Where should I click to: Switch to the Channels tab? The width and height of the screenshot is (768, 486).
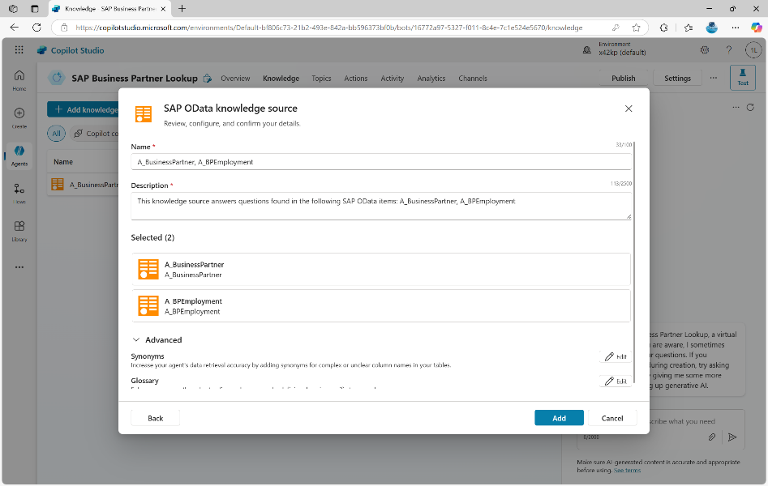tap(473, 79)
